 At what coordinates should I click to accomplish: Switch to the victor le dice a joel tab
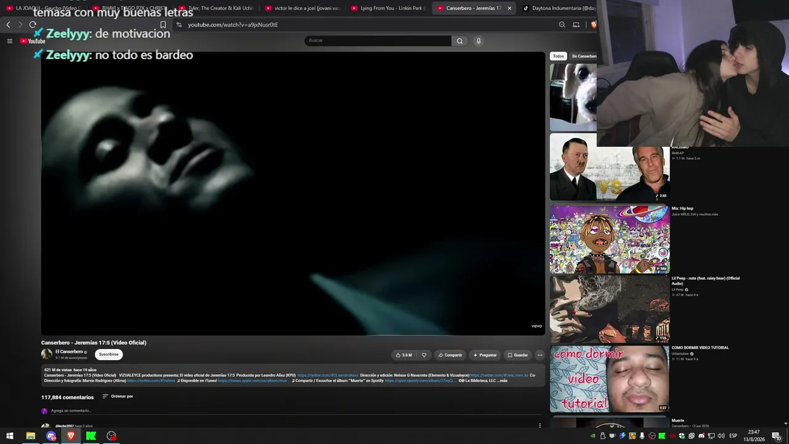point(302,8)
